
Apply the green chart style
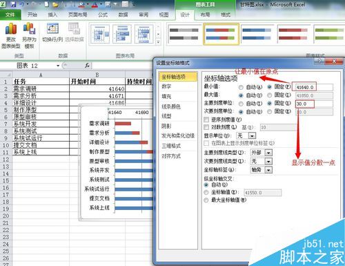[x=329, y=34]
